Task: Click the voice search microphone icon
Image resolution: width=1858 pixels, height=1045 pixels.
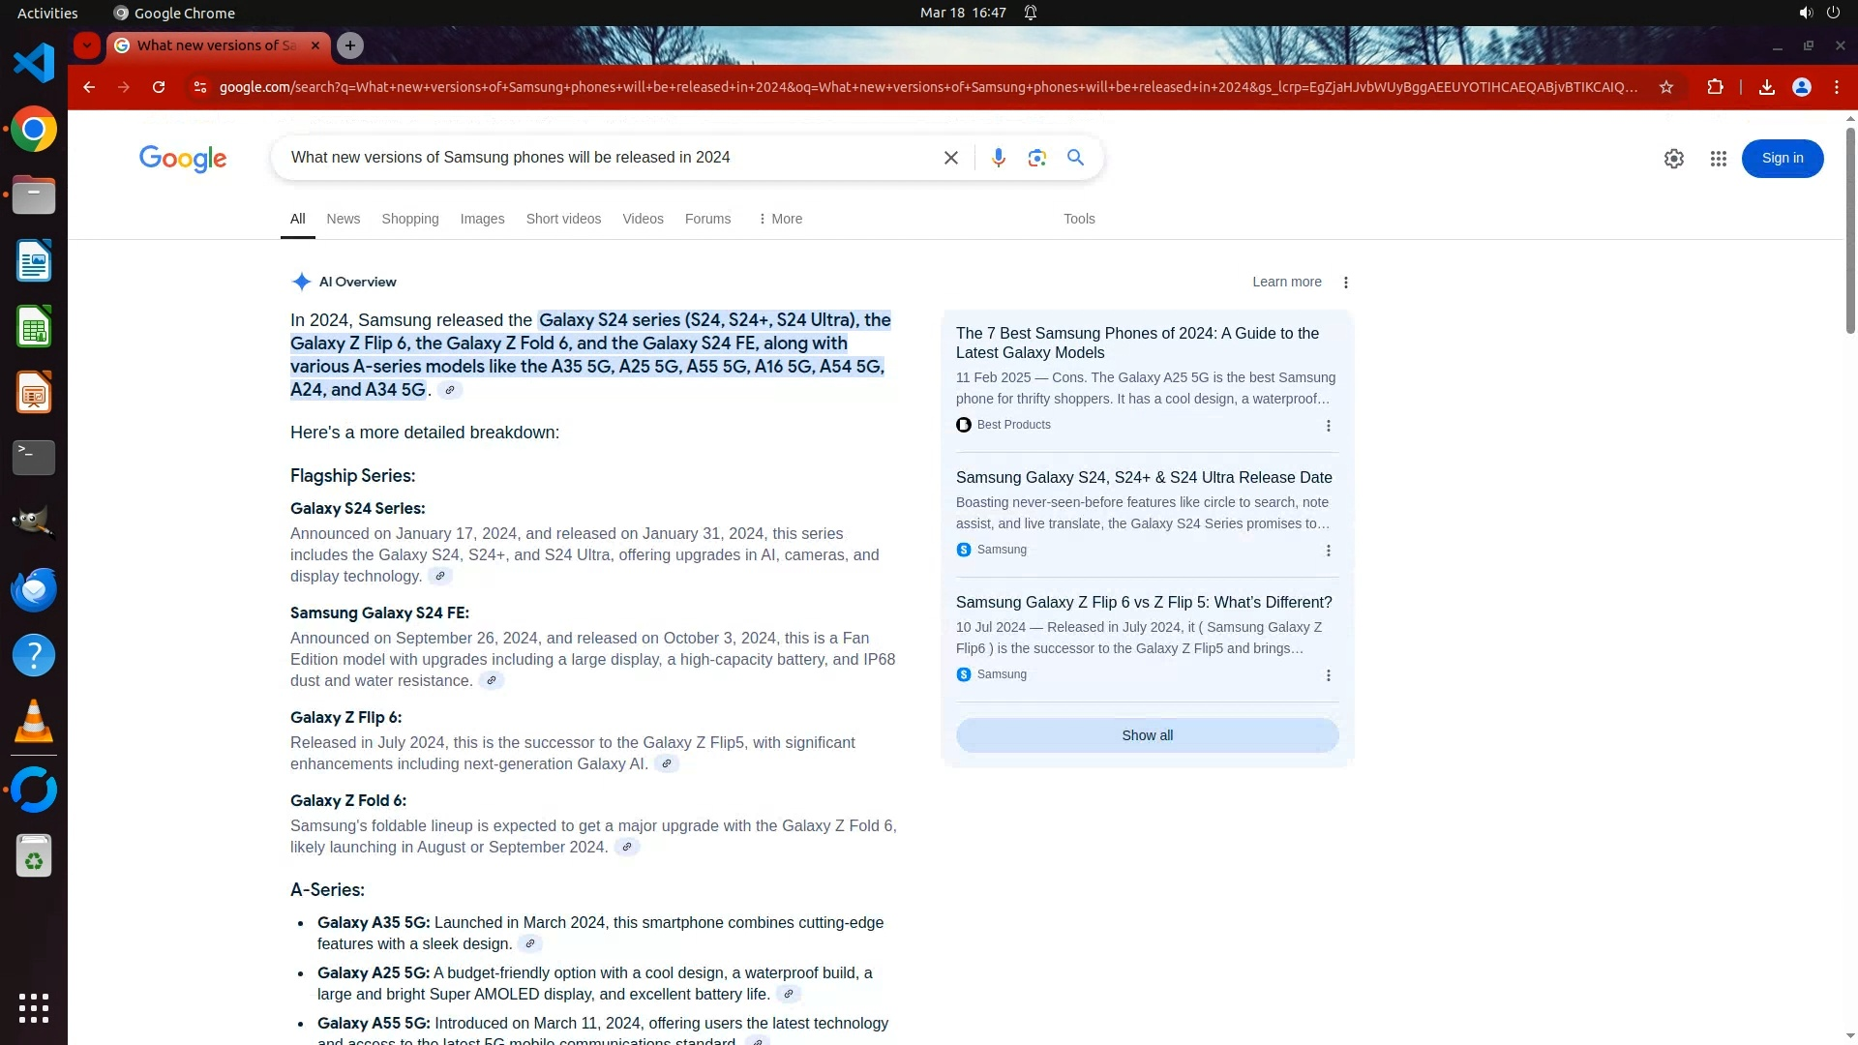Action: click(x=998, y=158)
